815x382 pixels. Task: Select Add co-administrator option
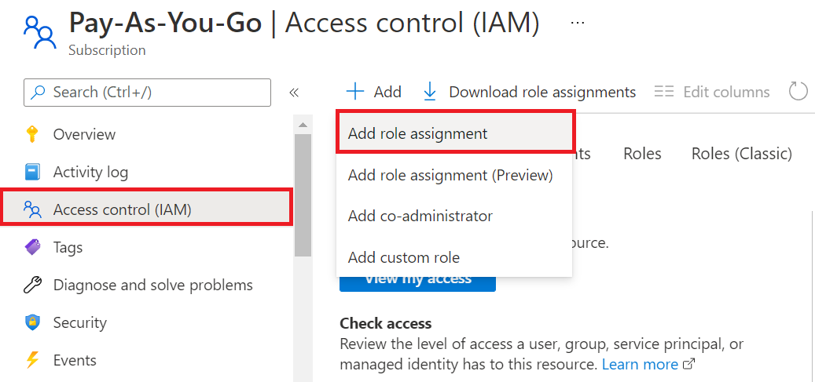pyautogui.click(x=420, y=216)
